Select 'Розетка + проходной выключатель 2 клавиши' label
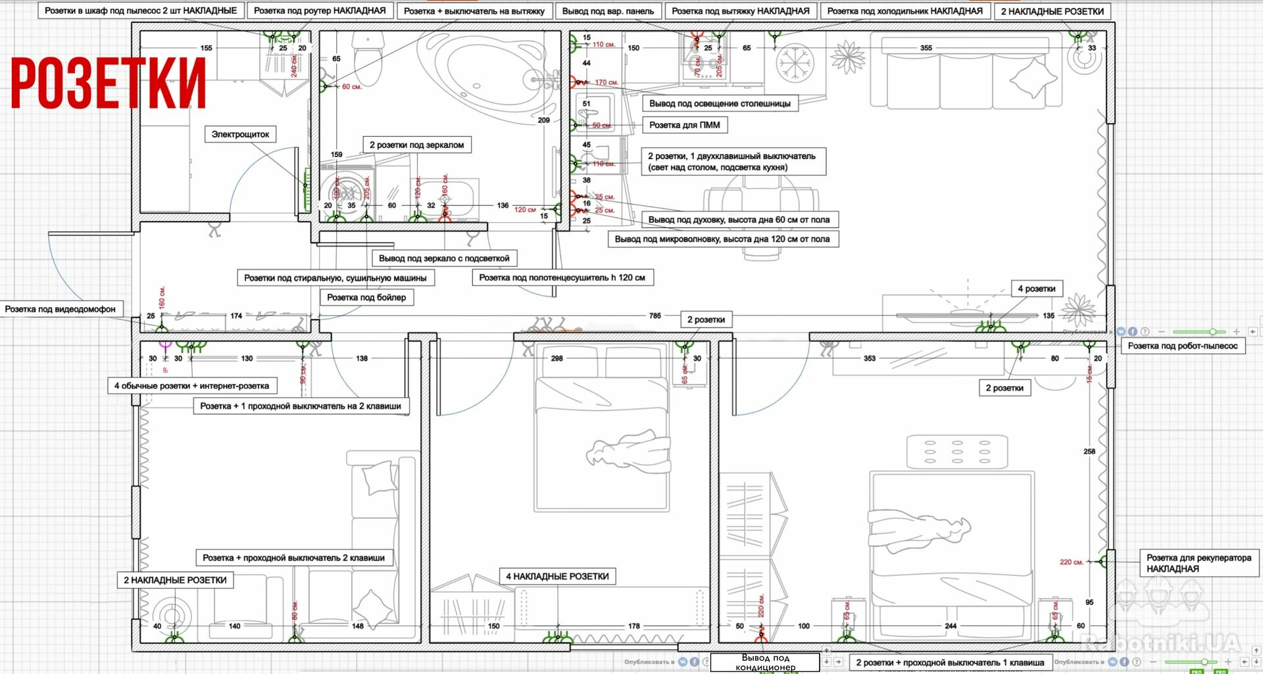Screen dimensions: 1263x674 click(x=294, y=558)
